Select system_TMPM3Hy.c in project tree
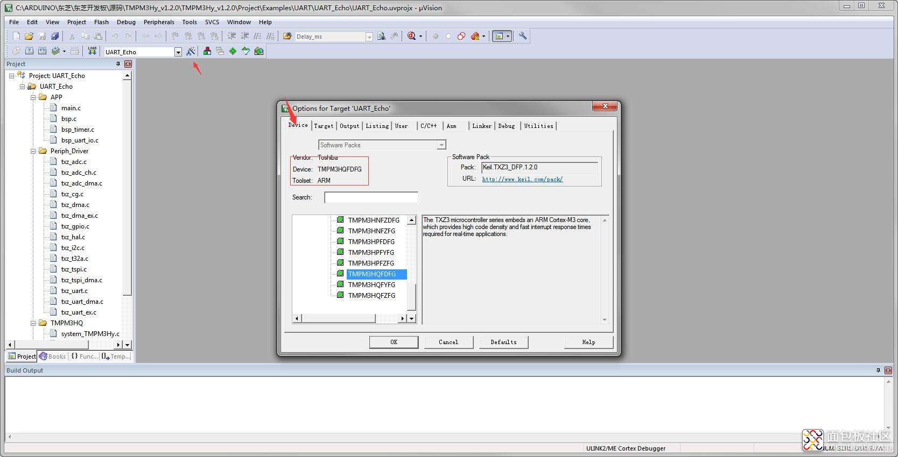 coord(90,334)
